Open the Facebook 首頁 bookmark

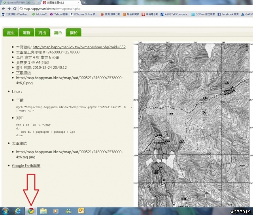228,14
